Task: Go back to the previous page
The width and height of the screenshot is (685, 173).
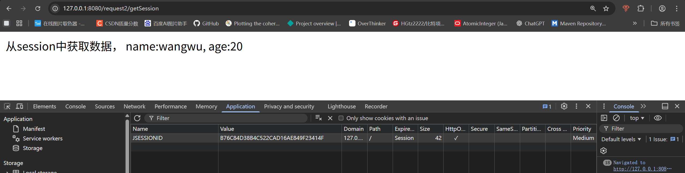Action: point(9,9)
